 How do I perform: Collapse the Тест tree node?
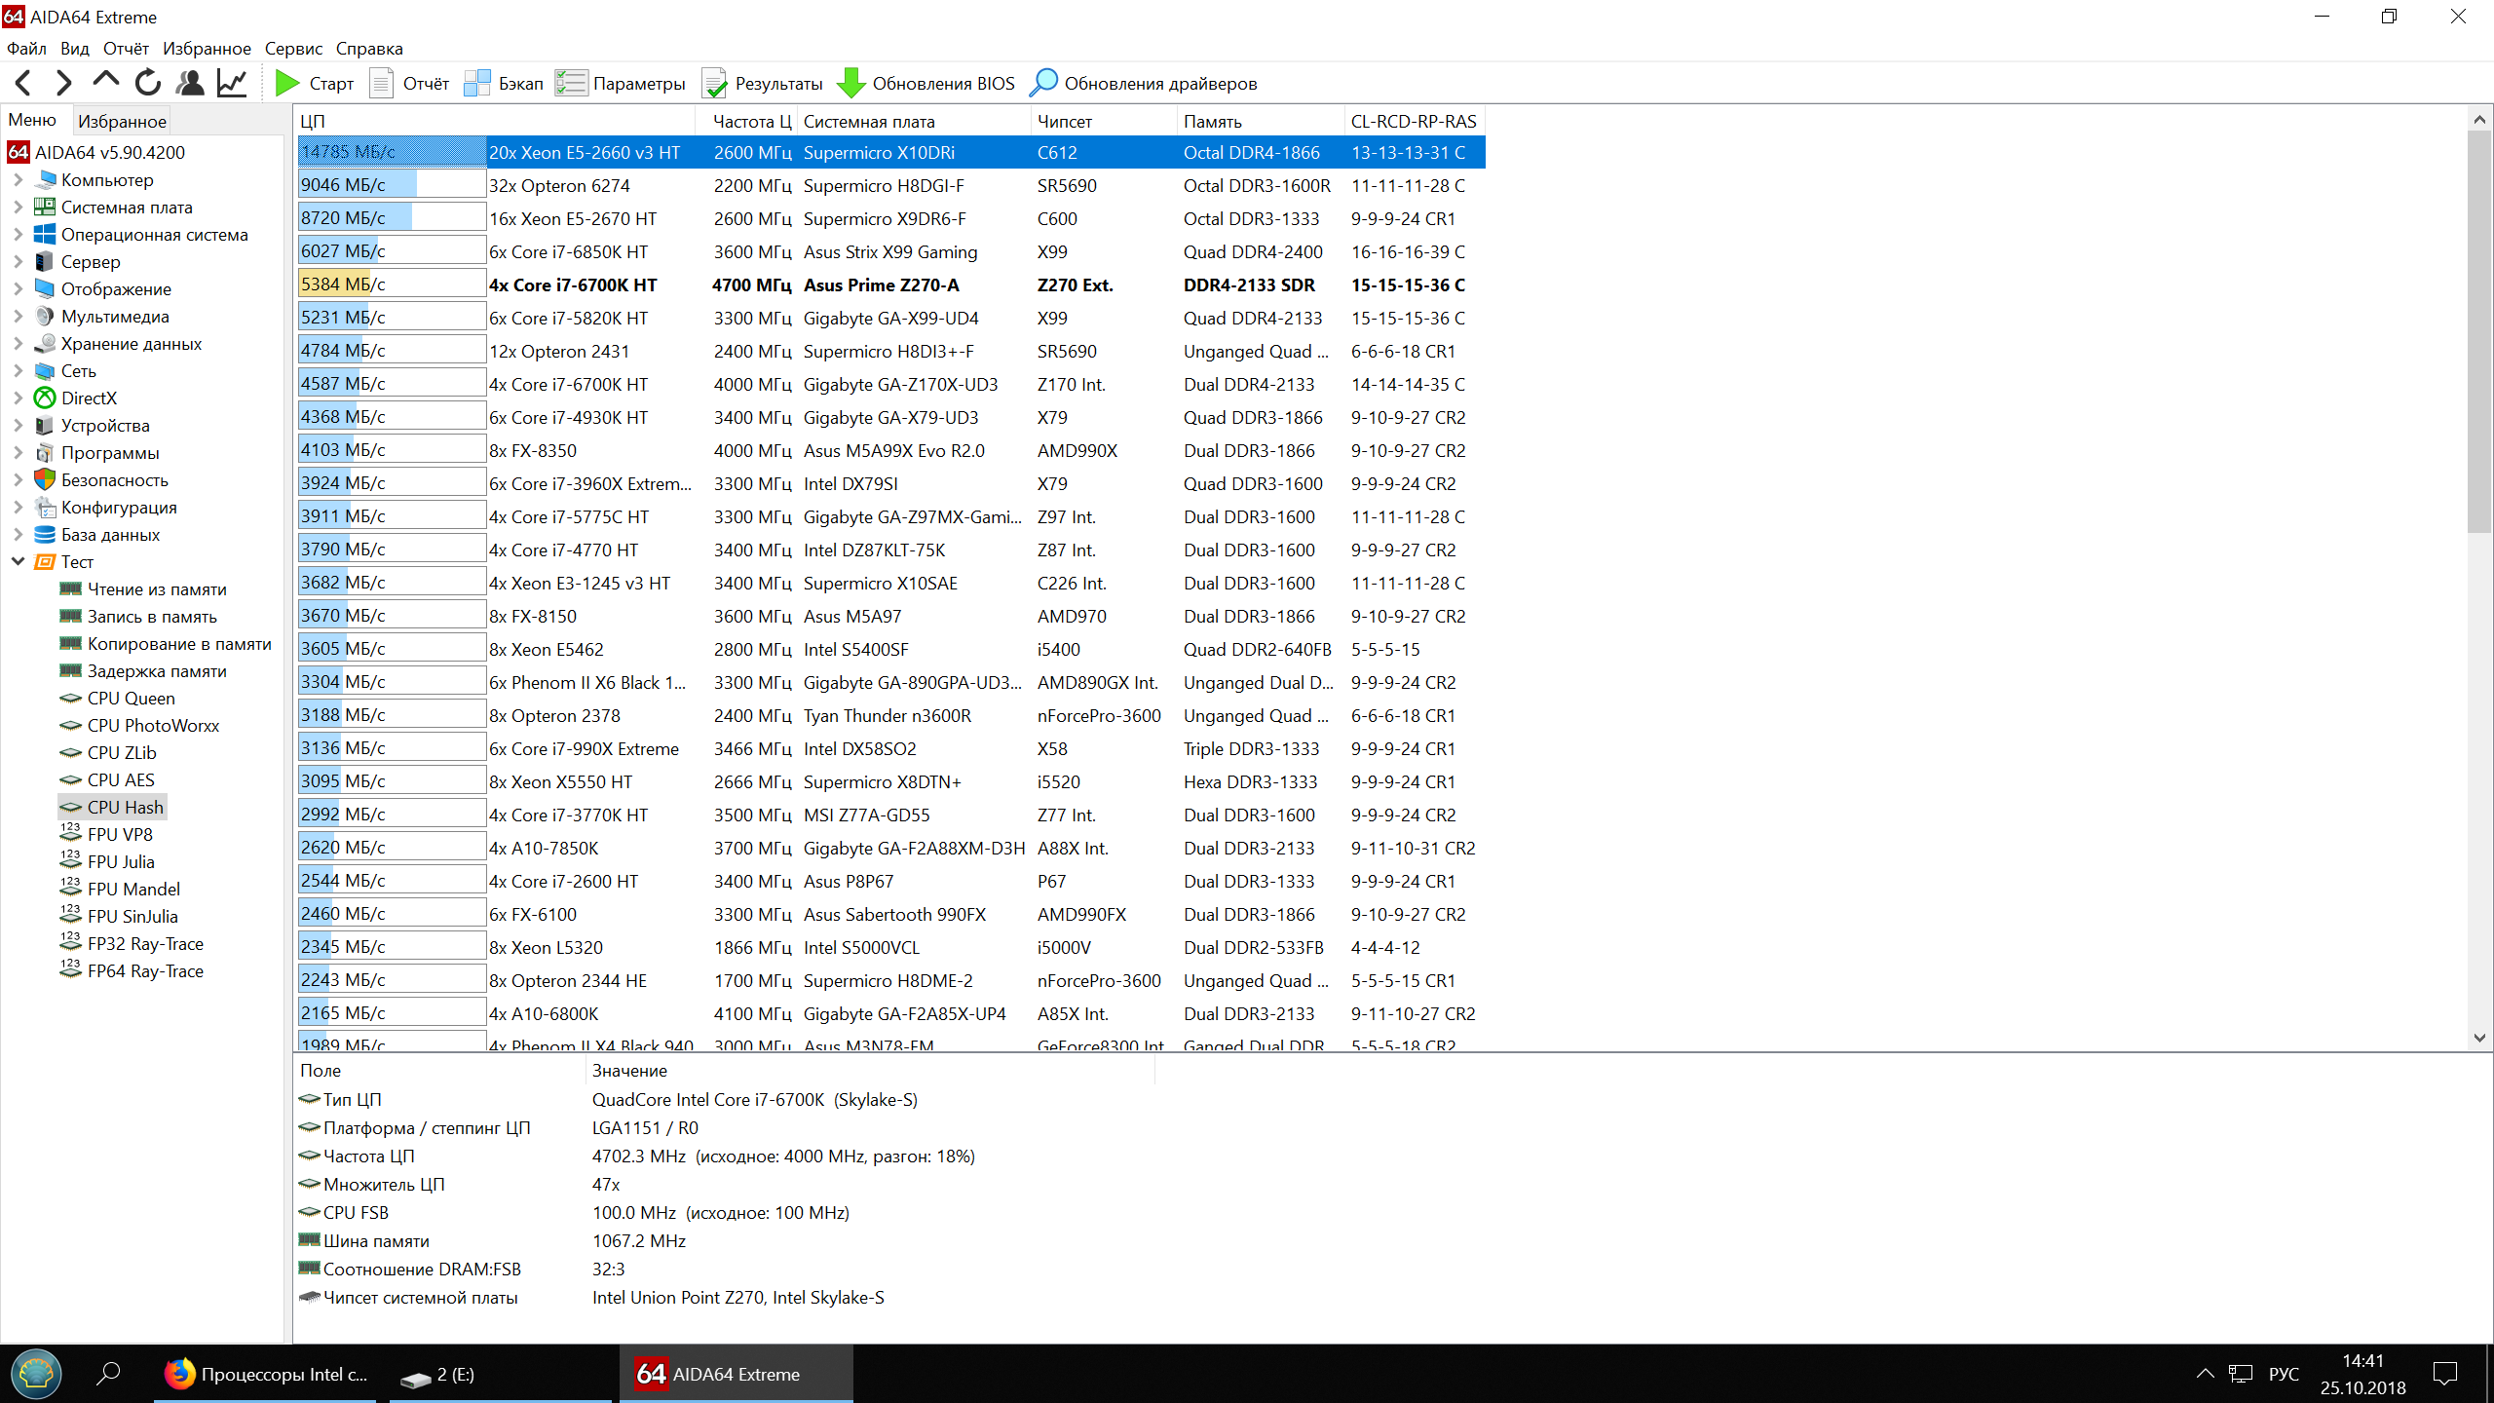(18, 562)
